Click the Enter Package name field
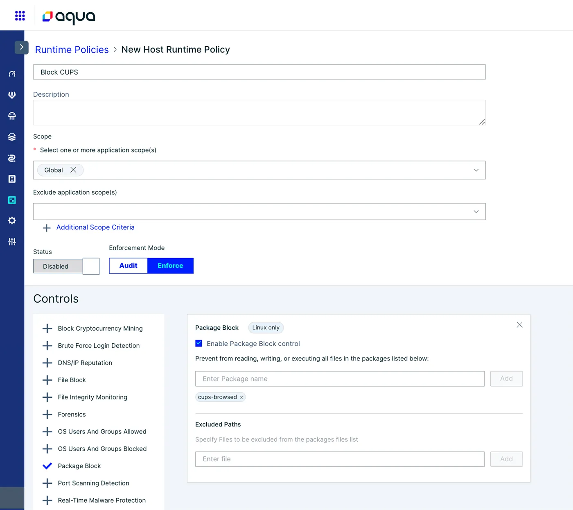Image resolution: width=573 pixels, height=510 pixels. click(340, 379)
